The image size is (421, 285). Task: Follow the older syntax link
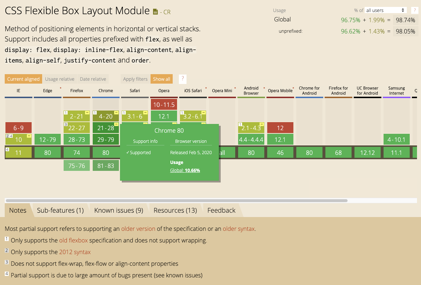point(239,229)
